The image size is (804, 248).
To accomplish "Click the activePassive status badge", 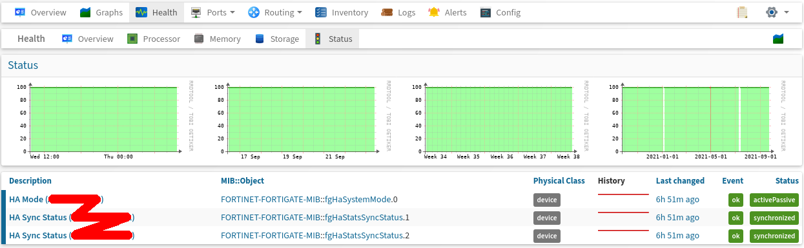I will 774,200.
